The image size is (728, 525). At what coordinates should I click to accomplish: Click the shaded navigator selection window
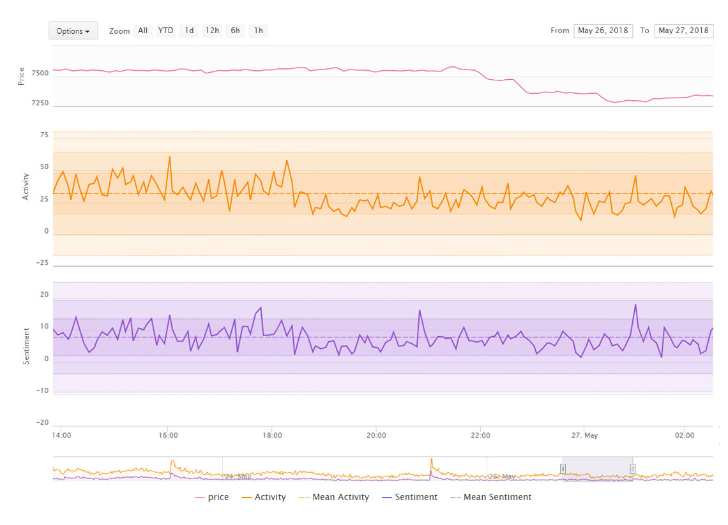pyautogui.click(x=597, y=469)
